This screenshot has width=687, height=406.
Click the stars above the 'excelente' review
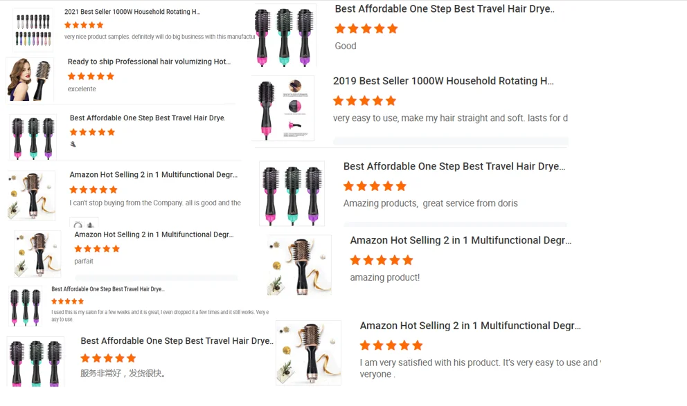[91, 76]
